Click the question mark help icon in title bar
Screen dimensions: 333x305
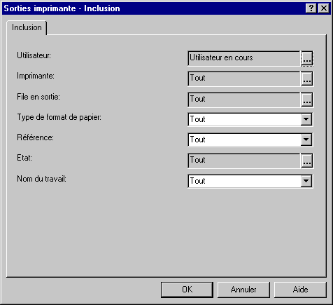point(311,8)
